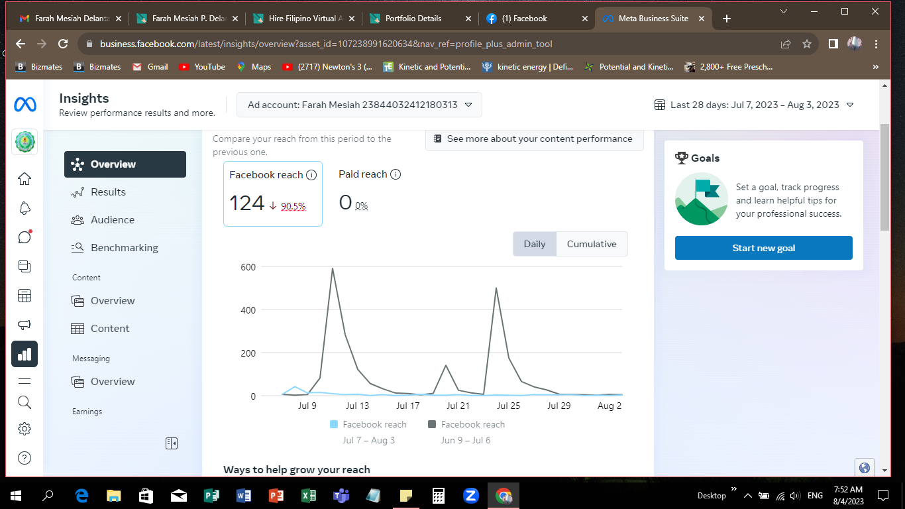Click the browser address bar URL
The width and height of the screenshot is (905, 509).
pos(326,44)
